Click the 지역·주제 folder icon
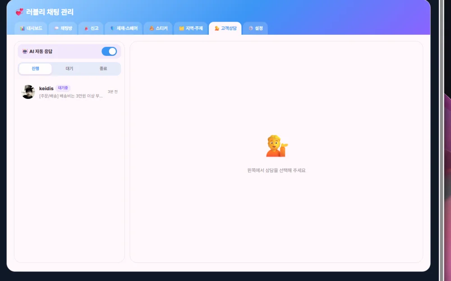 [x=181, y=28]
